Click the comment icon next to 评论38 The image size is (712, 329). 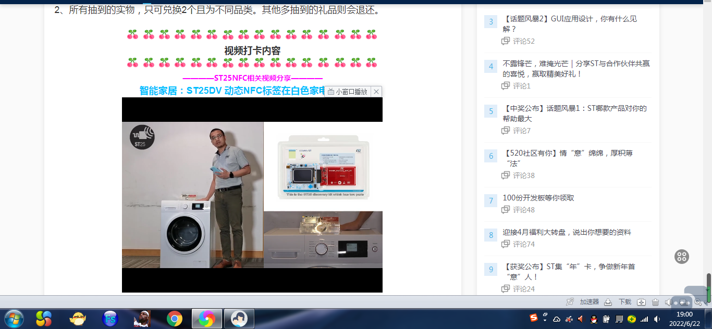click(506, 175)
